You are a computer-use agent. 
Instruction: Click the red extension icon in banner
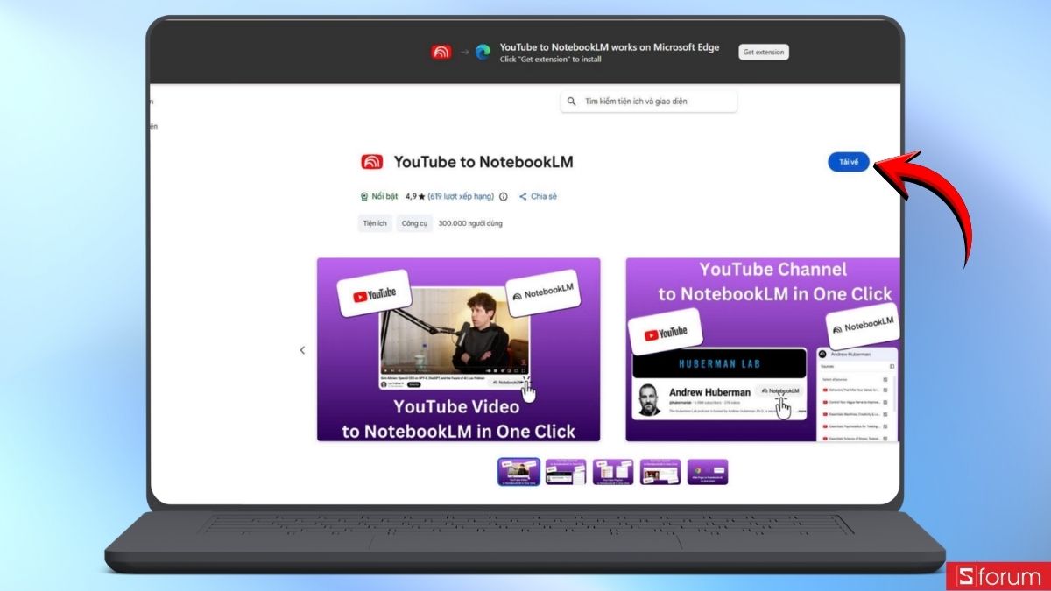pyautogui.click(x=441, y=52)
